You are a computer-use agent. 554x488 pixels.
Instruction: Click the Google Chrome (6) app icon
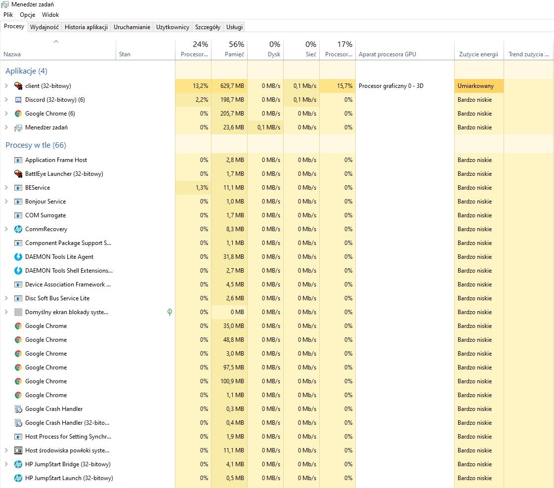point(18,113)
